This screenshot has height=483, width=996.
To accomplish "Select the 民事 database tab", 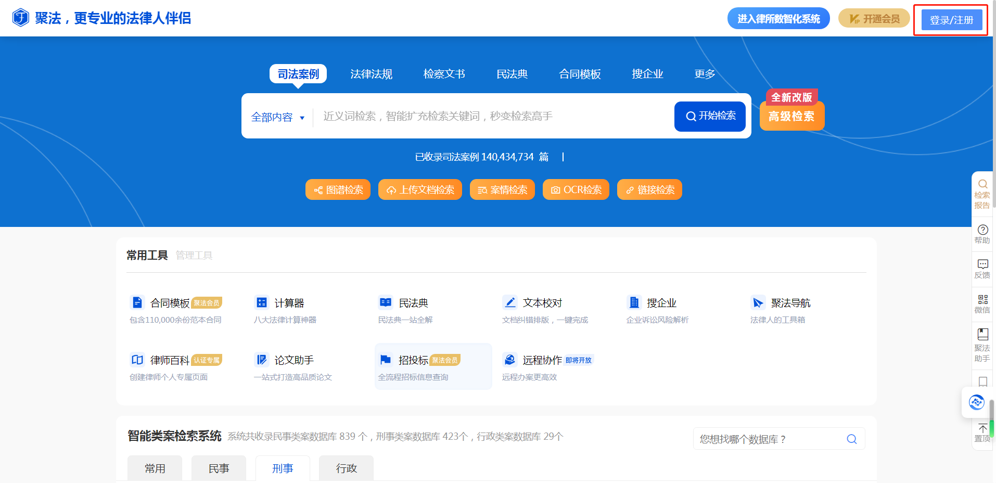I will (x=219, y=468).
